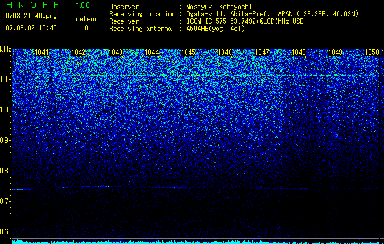Click the 0.9 frequency axis label
This screenshot has height=244, width=384.
click(x=4, y=140)
